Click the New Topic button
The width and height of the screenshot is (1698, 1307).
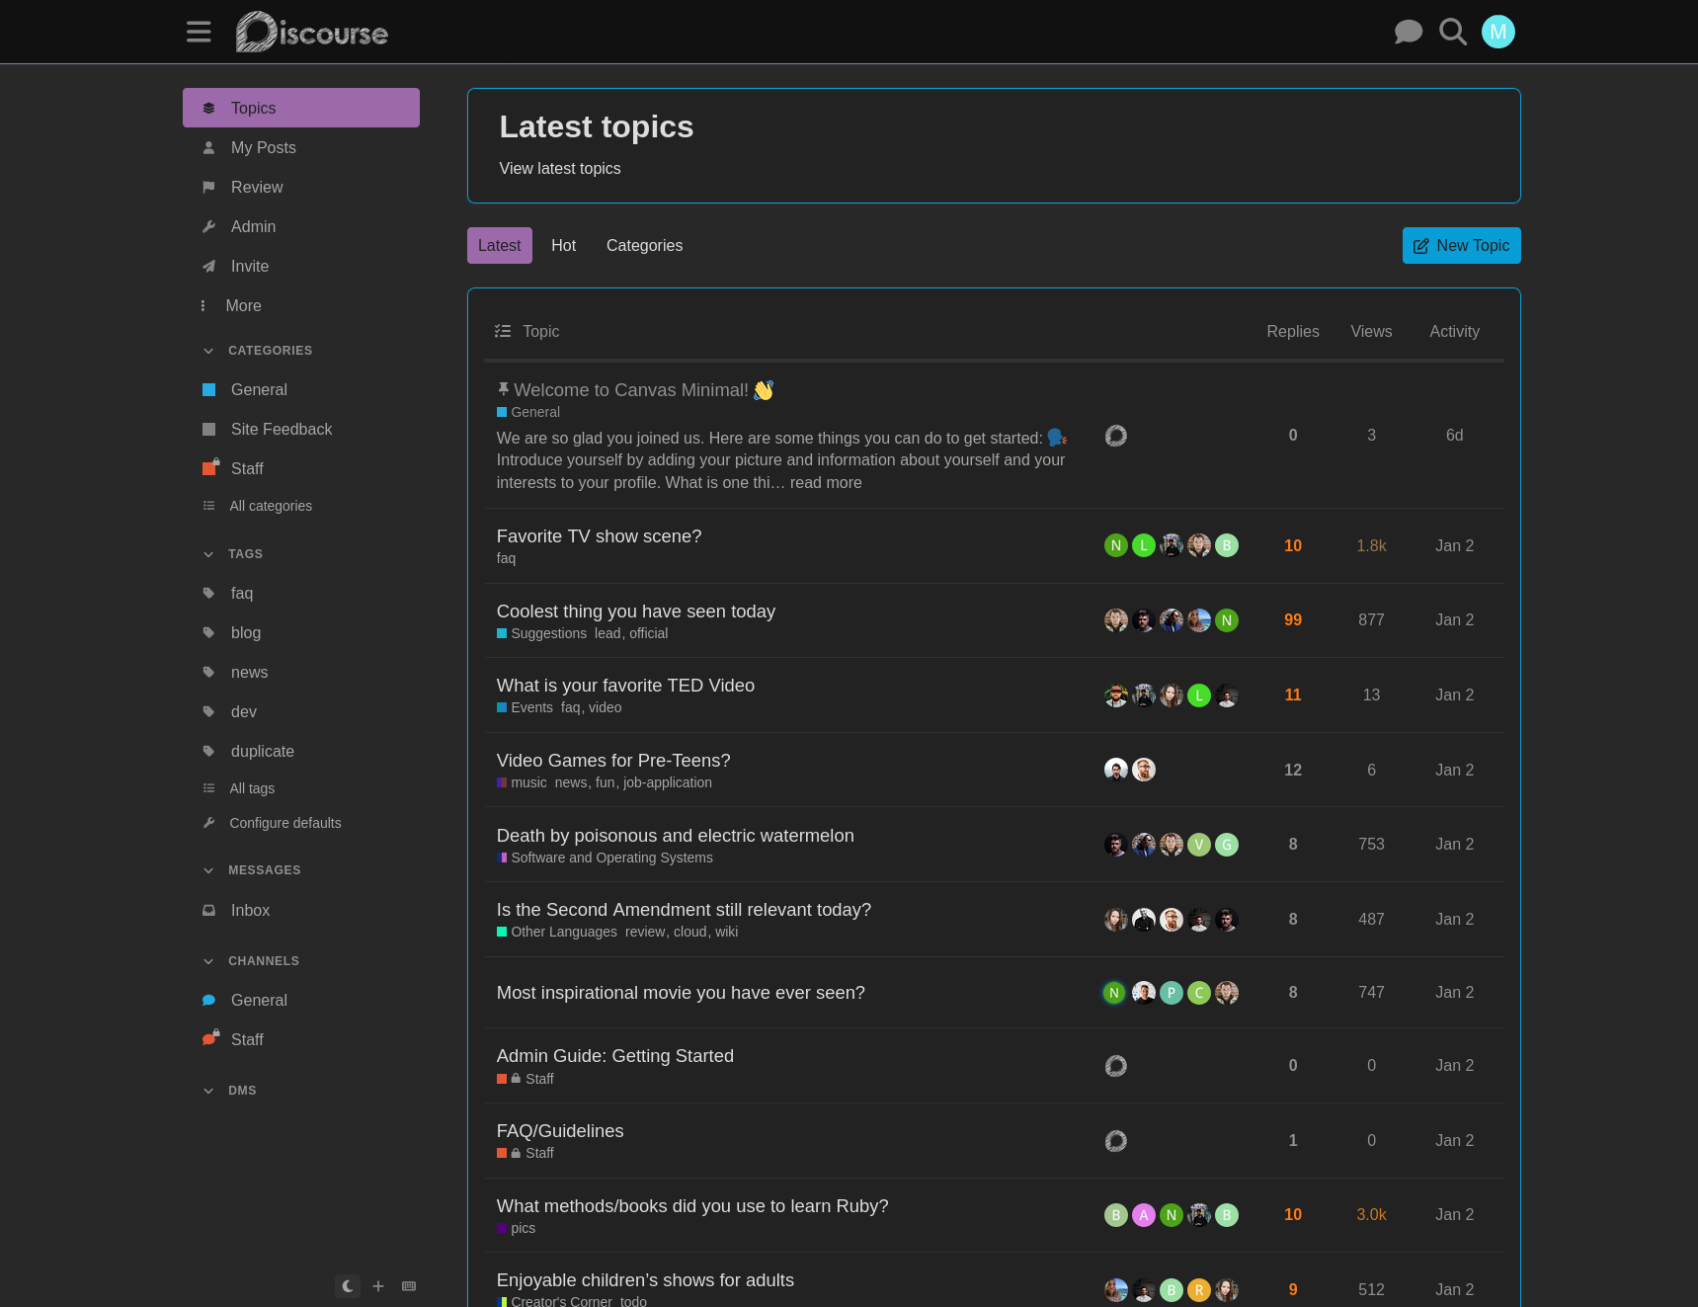tap(1461, 246)
